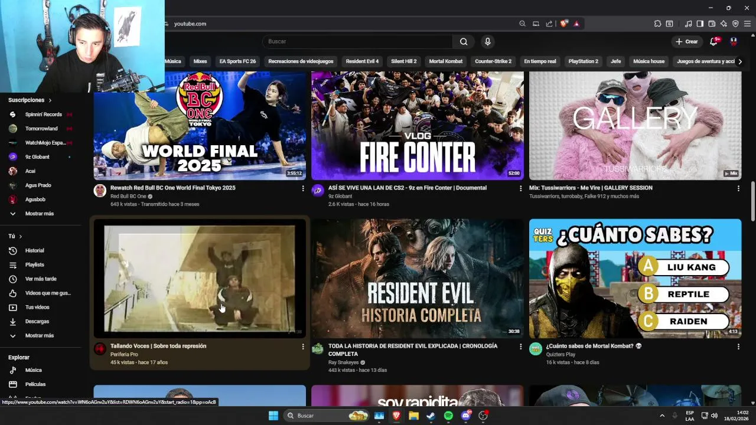Toggle the browser sidebar panel icon
Screen dimensions: 756x425
click(x=700, y=24)
